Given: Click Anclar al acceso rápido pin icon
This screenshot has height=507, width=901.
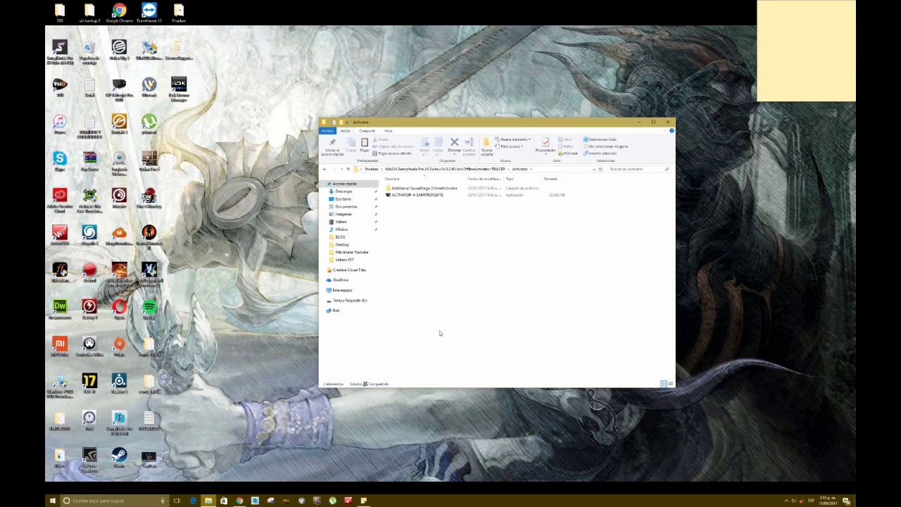Looking at the screenshot, I should pos(332,142).
